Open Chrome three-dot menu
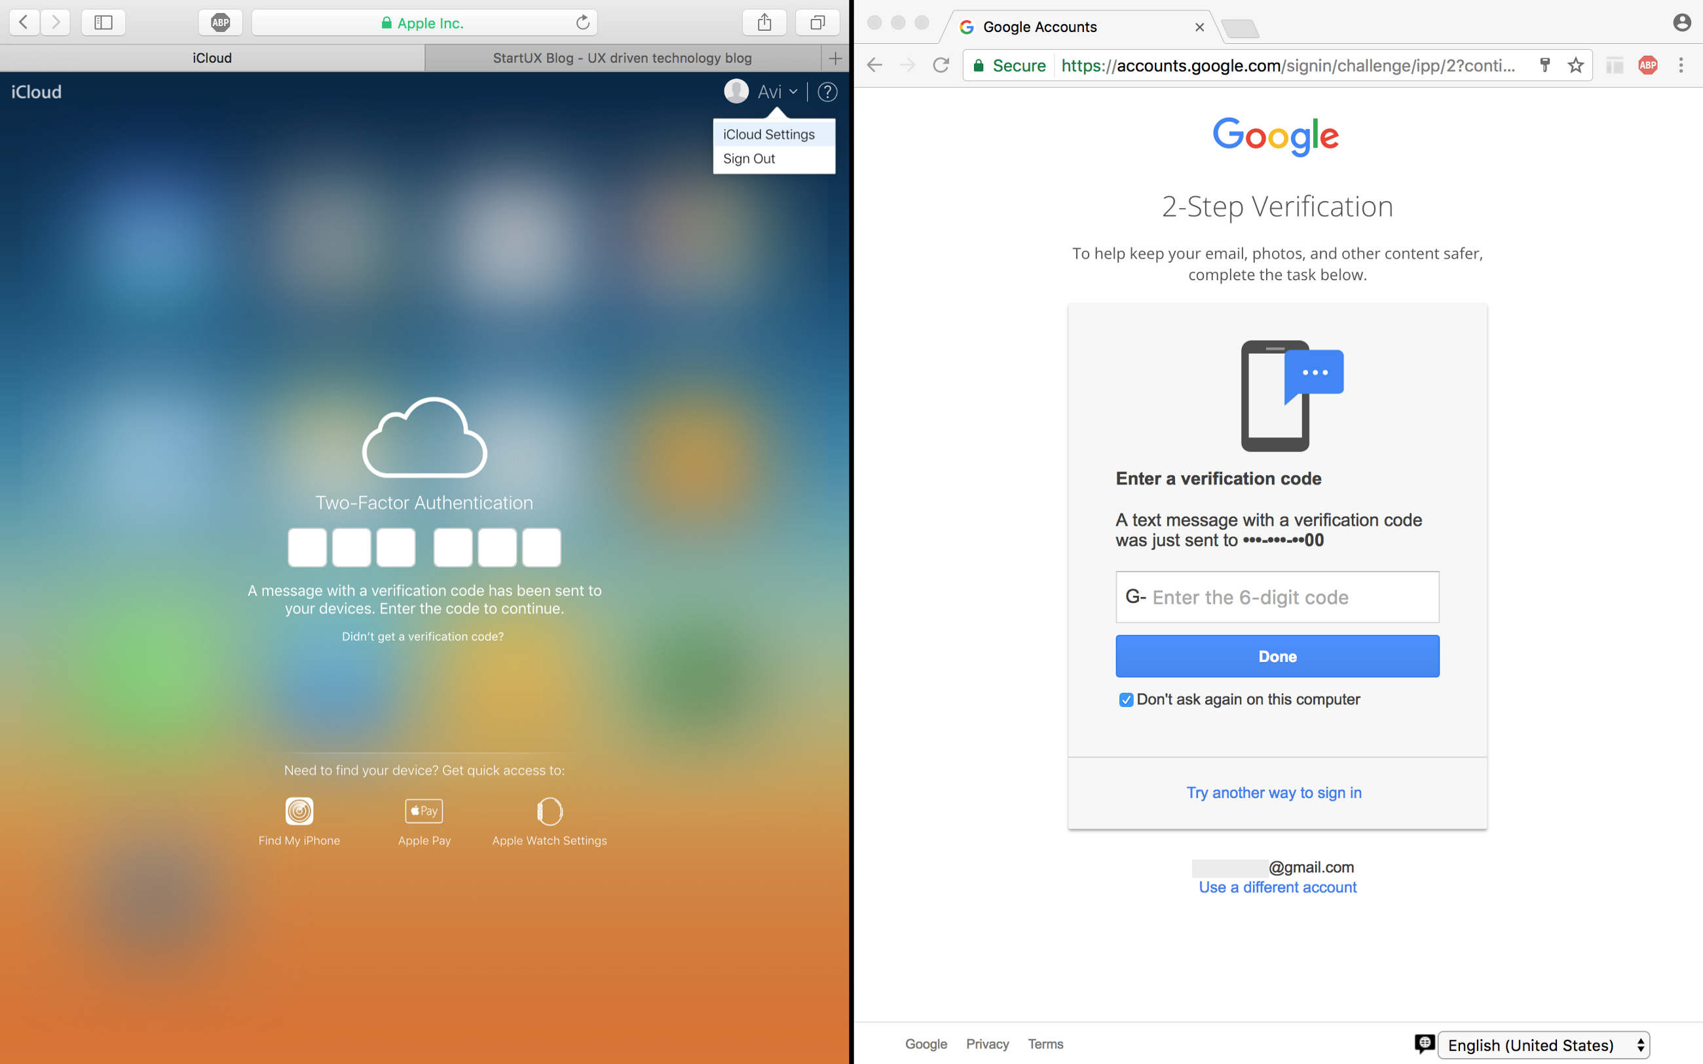This screenshot has width=1703, height=1064. (1681, 65)
